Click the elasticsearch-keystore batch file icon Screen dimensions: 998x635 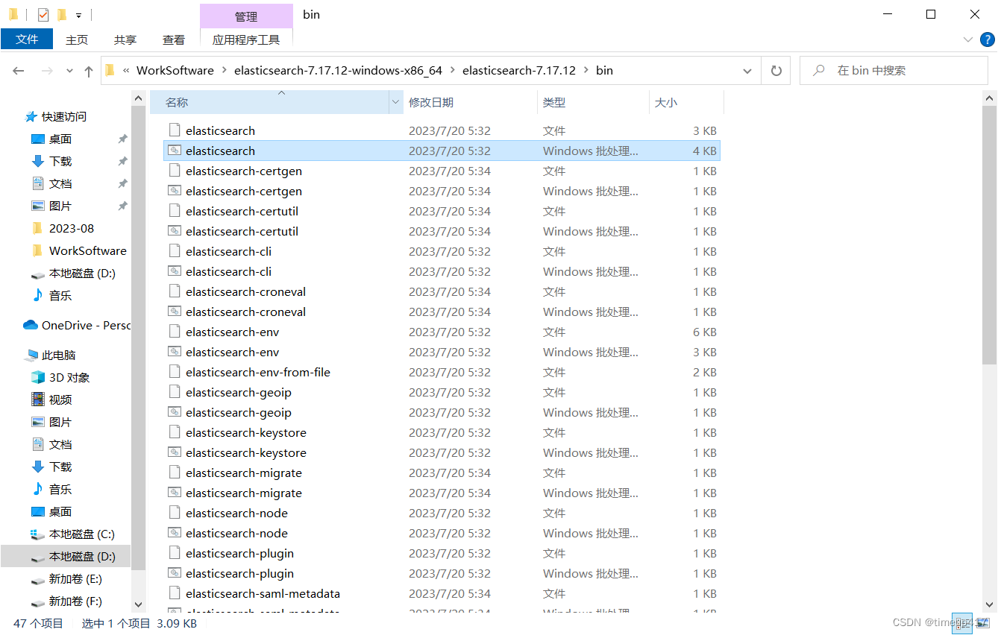click(x=175, y=452)
